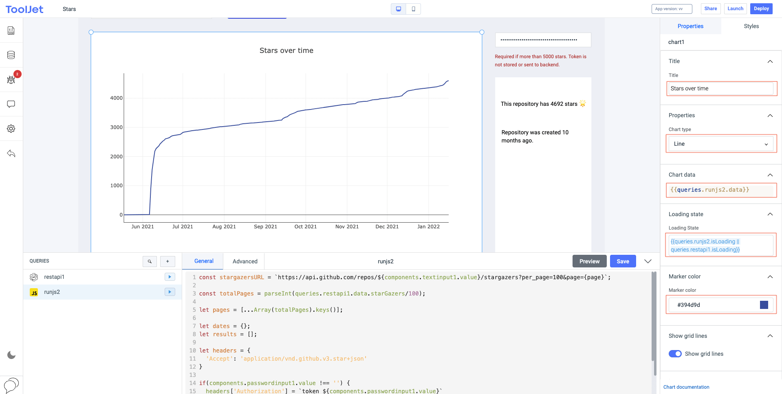Add a new query with plus button

pyautogui.click(x=167, y=261)
